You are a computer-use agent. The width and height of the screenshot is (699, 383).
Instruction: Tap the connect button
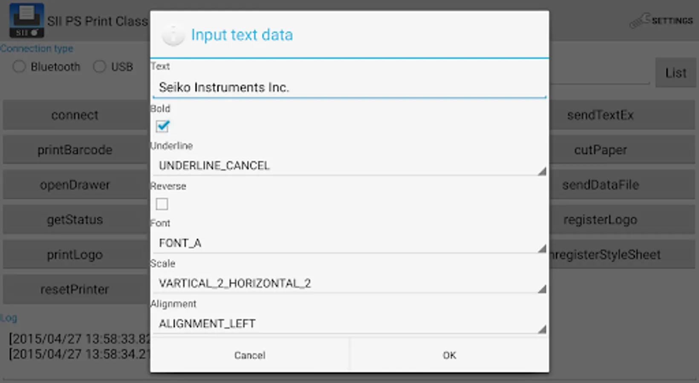coord(75,115)
